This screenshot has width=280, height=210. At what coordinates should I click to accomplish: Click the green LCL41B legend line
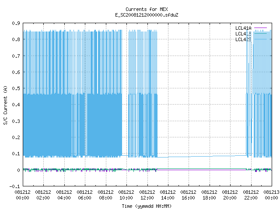point(260,34)
